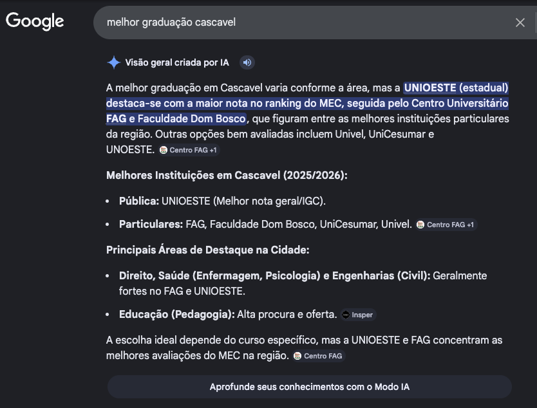The width and height of the screenshot is (537, 408).
Task: Clear the search query with the X icon
Action: [520, 22]
